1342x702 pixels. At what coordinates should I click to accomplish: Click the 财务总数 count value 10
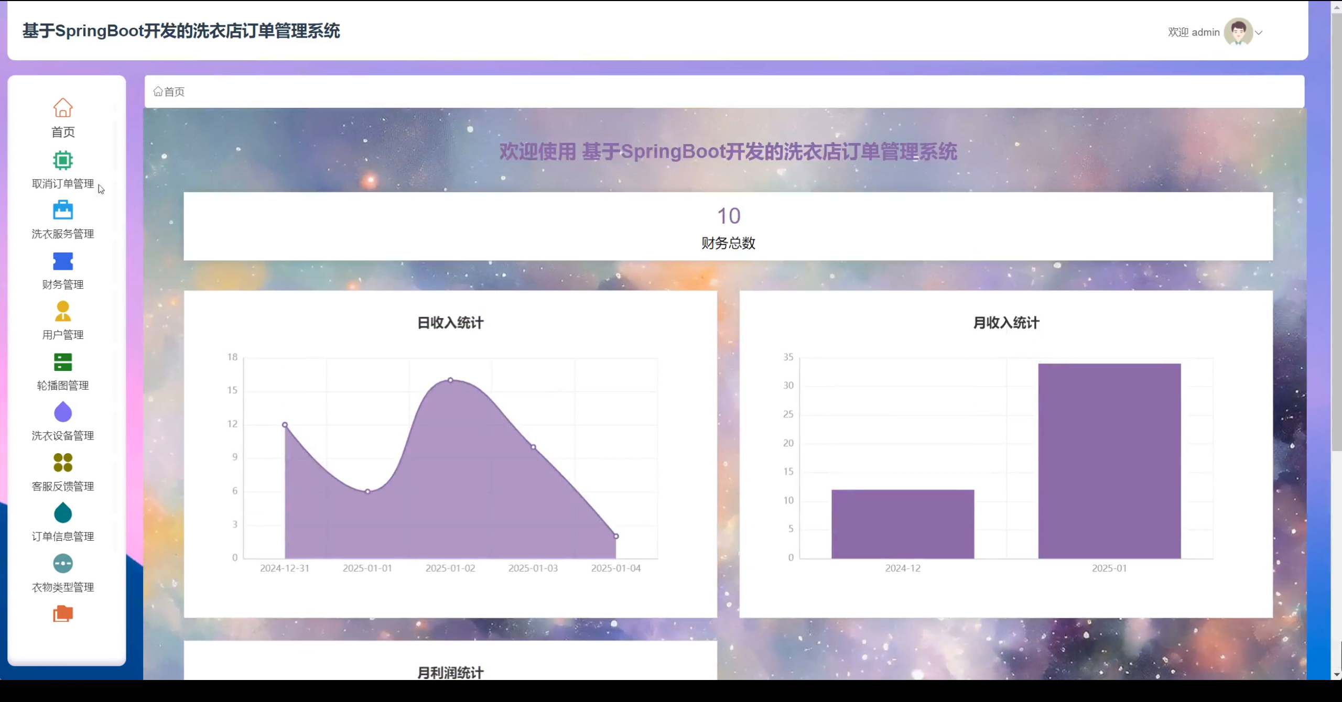(729, 216)
